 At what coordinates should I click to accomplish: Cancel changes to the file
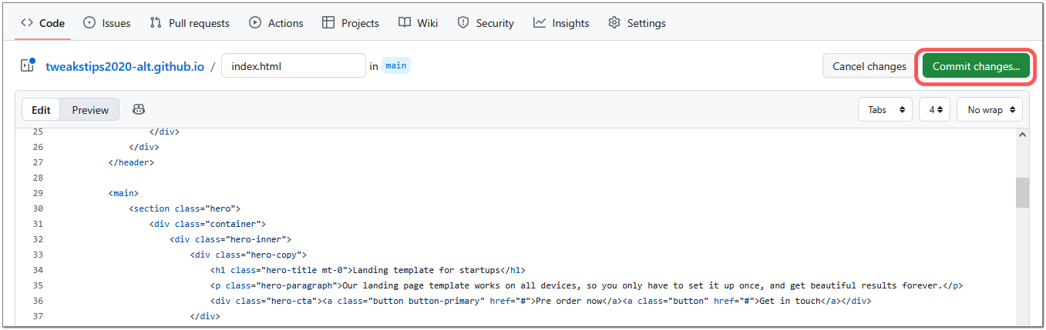pyautogui.click(x=869, y=66)
